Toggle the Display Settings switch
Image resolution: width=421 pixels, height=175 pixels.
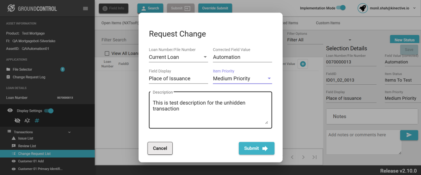pos(49,111)
